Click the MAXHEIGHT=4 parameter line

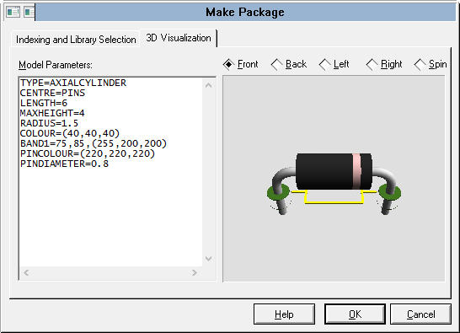(52, 113)
